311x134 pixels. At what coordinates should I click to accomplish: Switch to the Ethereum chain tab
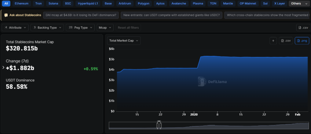[22, 3]
